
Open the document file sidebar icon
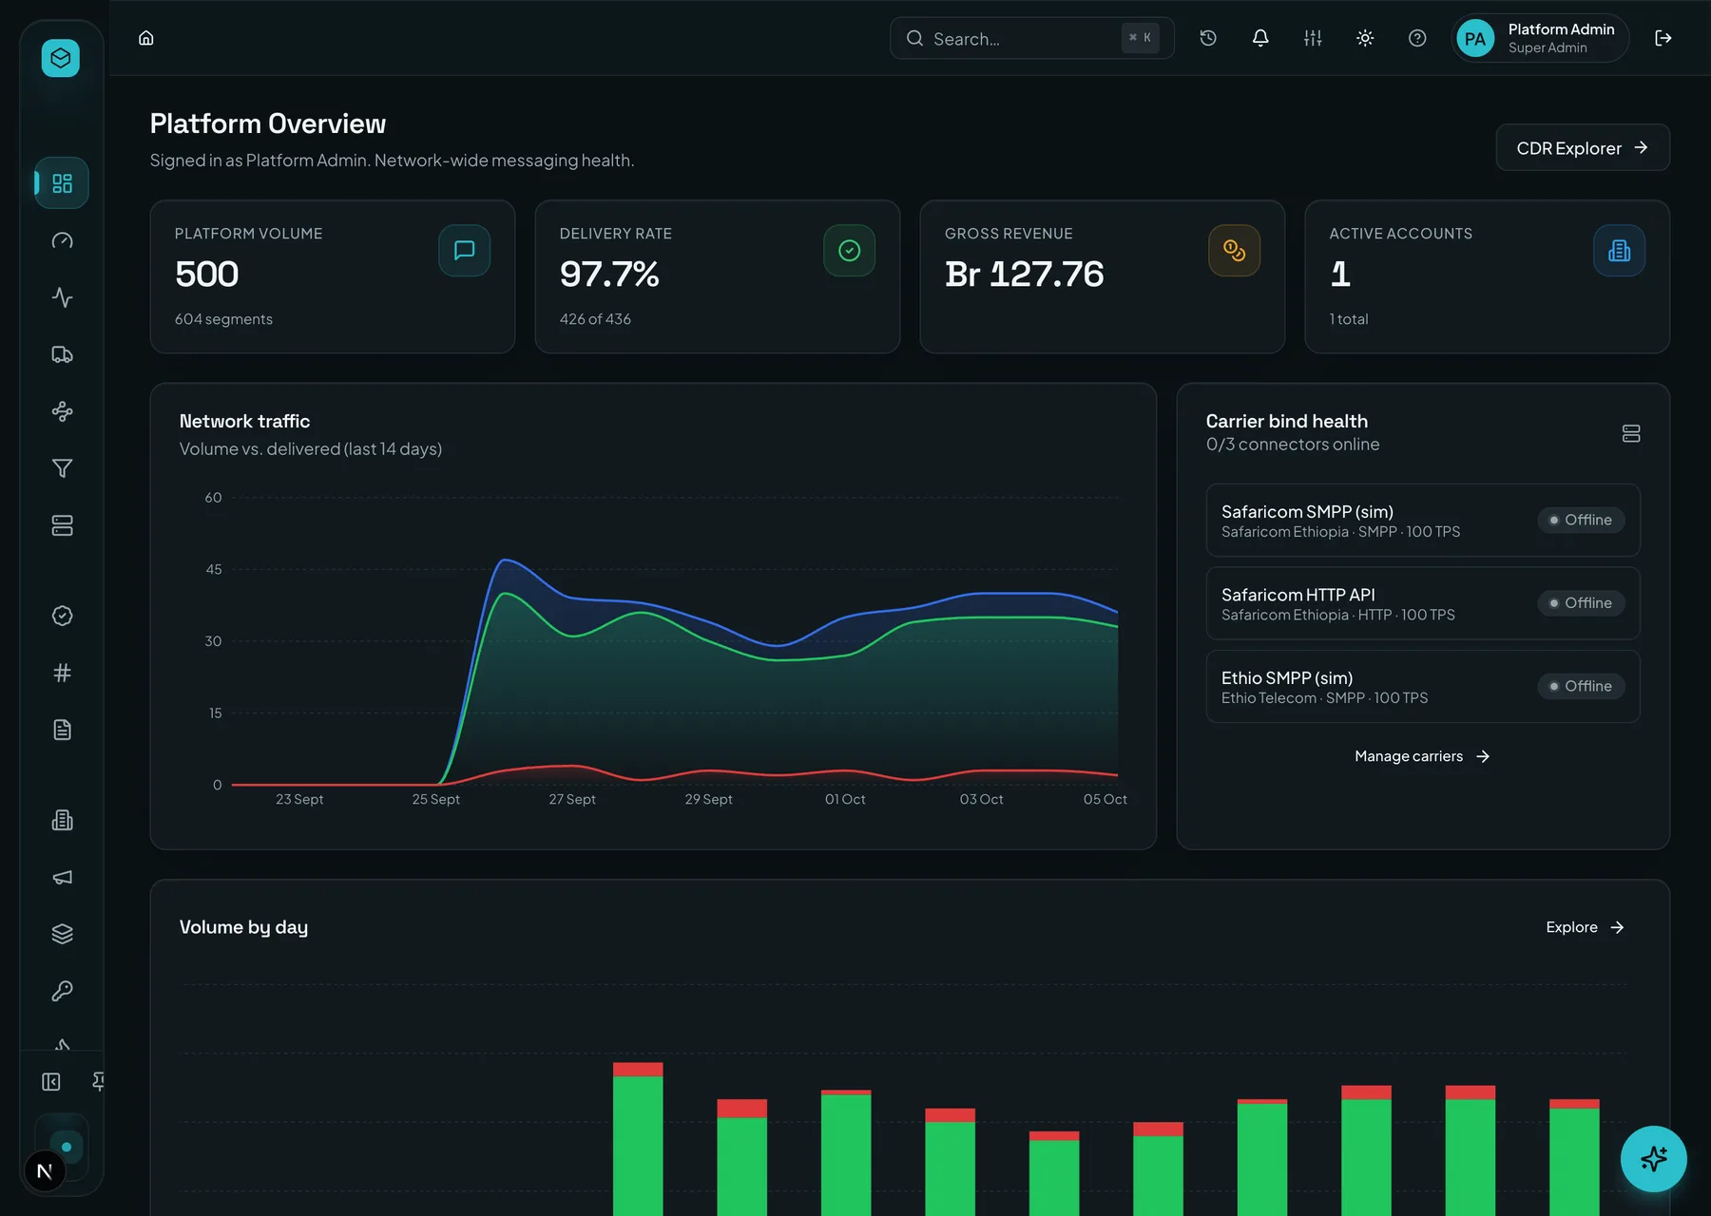pyautogui.click(x=62, y=730)
